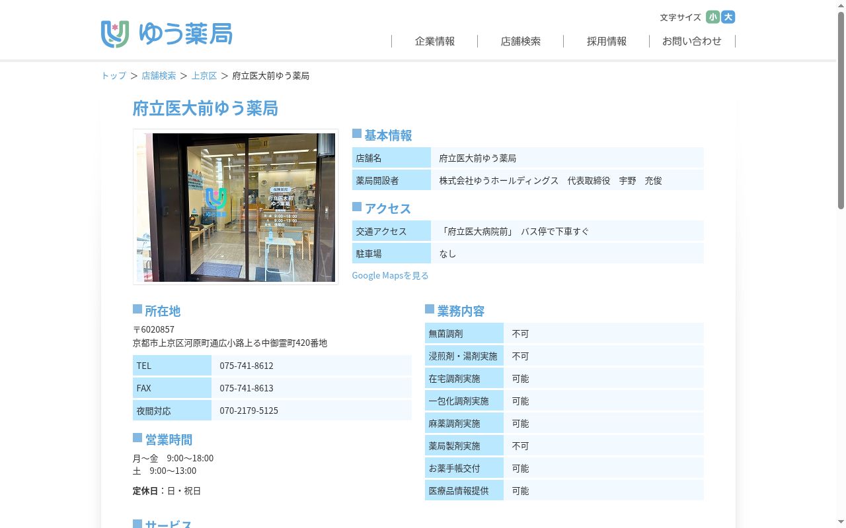Click the 在宅調剤実施 row label

click(x=464, y=379)
